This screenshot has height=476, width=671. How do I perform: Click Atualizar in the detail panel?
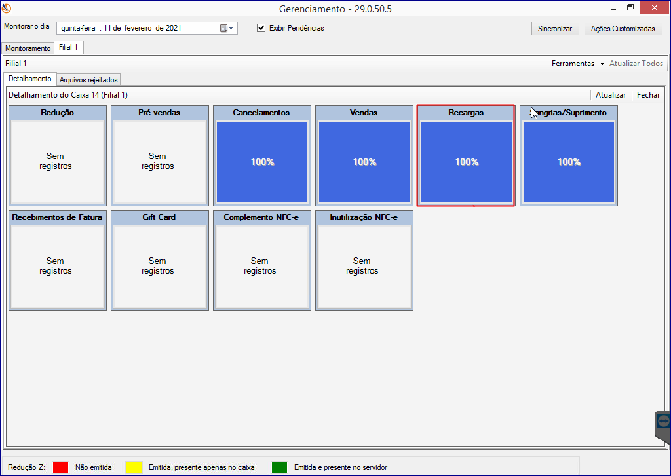tap(611, 95)
